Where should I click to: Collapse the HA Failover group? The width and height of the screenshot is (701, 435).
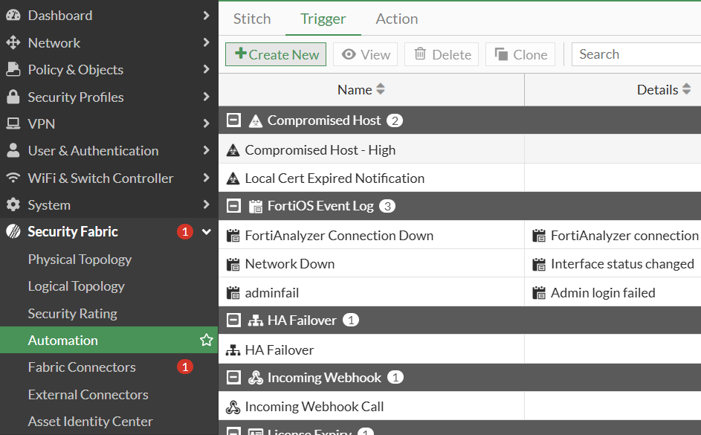coord(233,320)
